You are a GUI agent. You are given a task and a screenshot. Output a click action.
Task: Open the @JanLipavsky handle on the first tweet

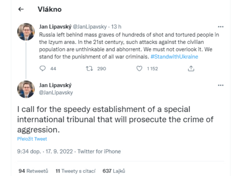pyautogui.click(x=90, y=27)
